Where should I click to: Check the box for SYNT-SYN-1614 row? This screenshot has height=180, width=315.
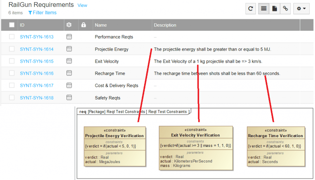pos(12,49)
